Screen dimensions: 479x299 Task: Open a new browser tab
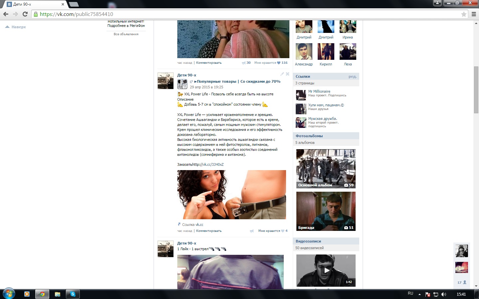[74, 4]
